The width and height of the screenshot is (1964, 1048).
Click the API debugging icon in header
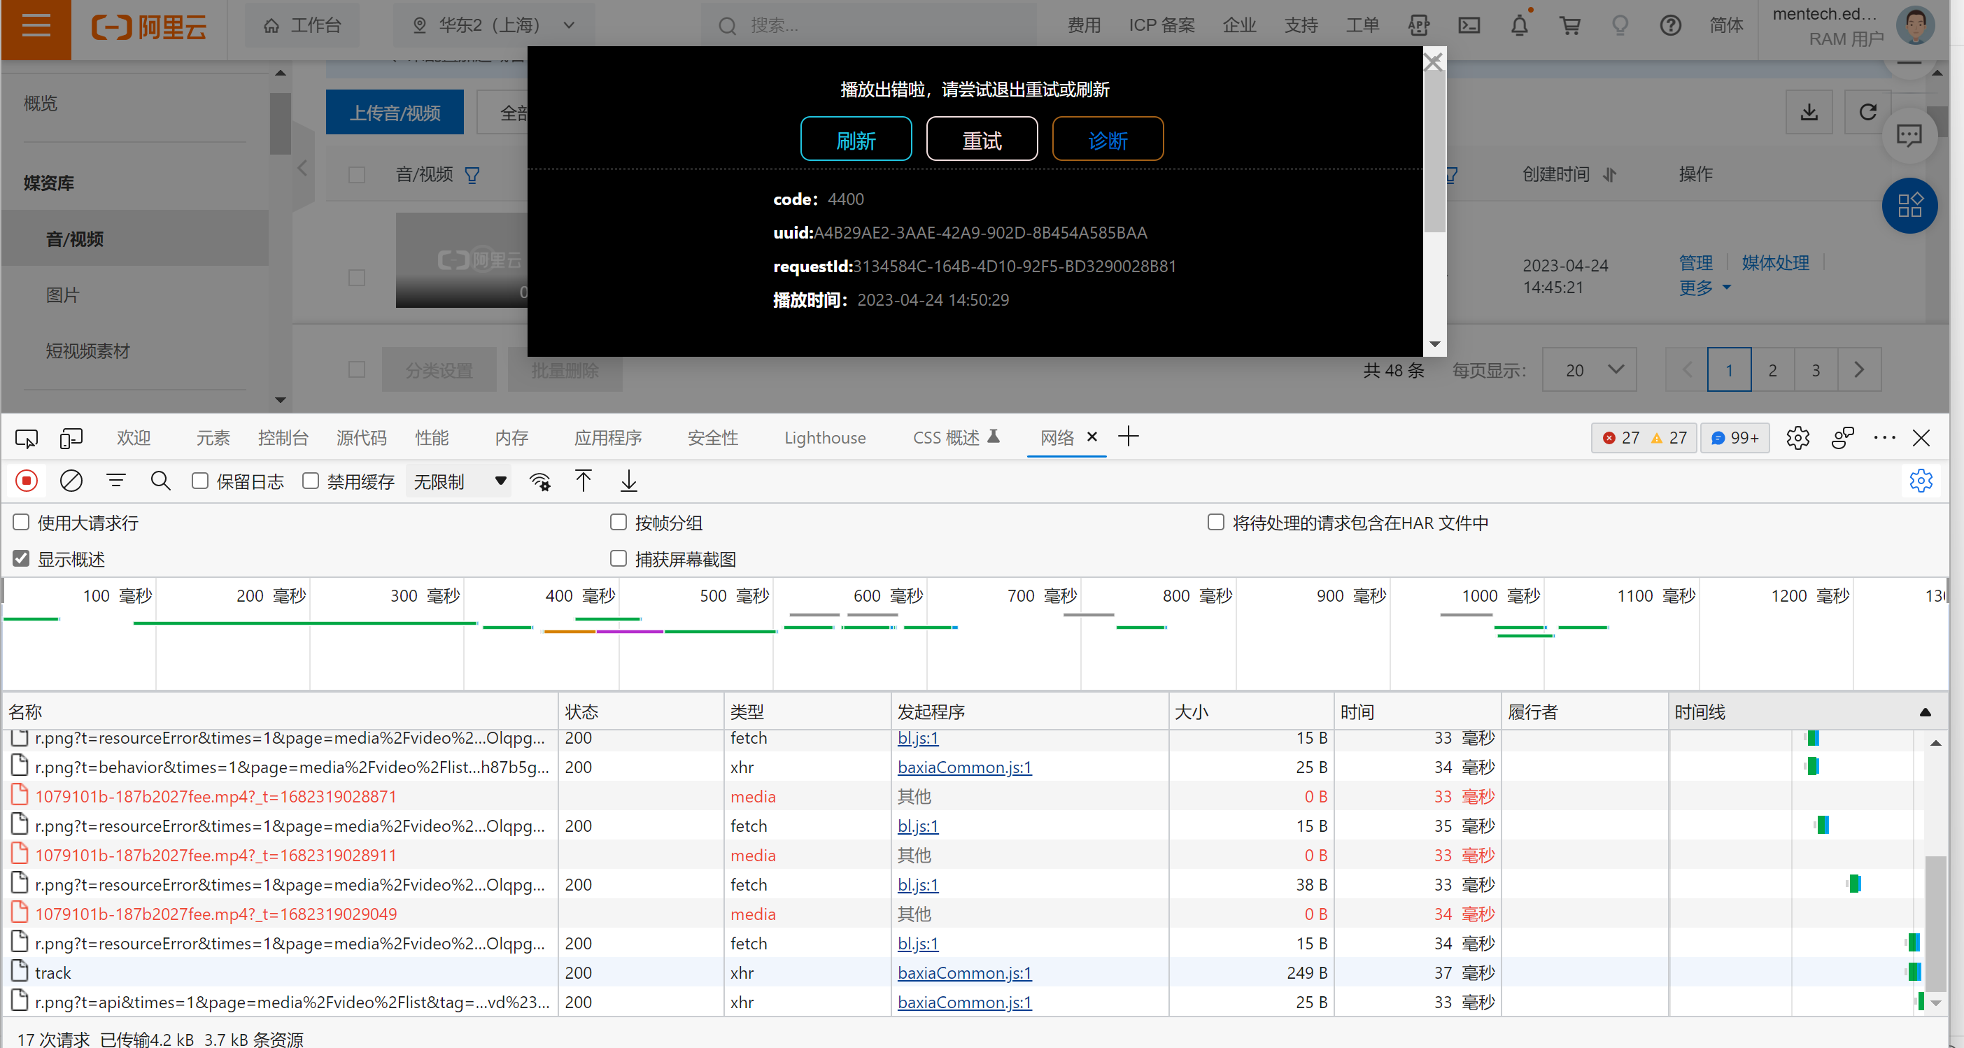tap(1418, 26)
